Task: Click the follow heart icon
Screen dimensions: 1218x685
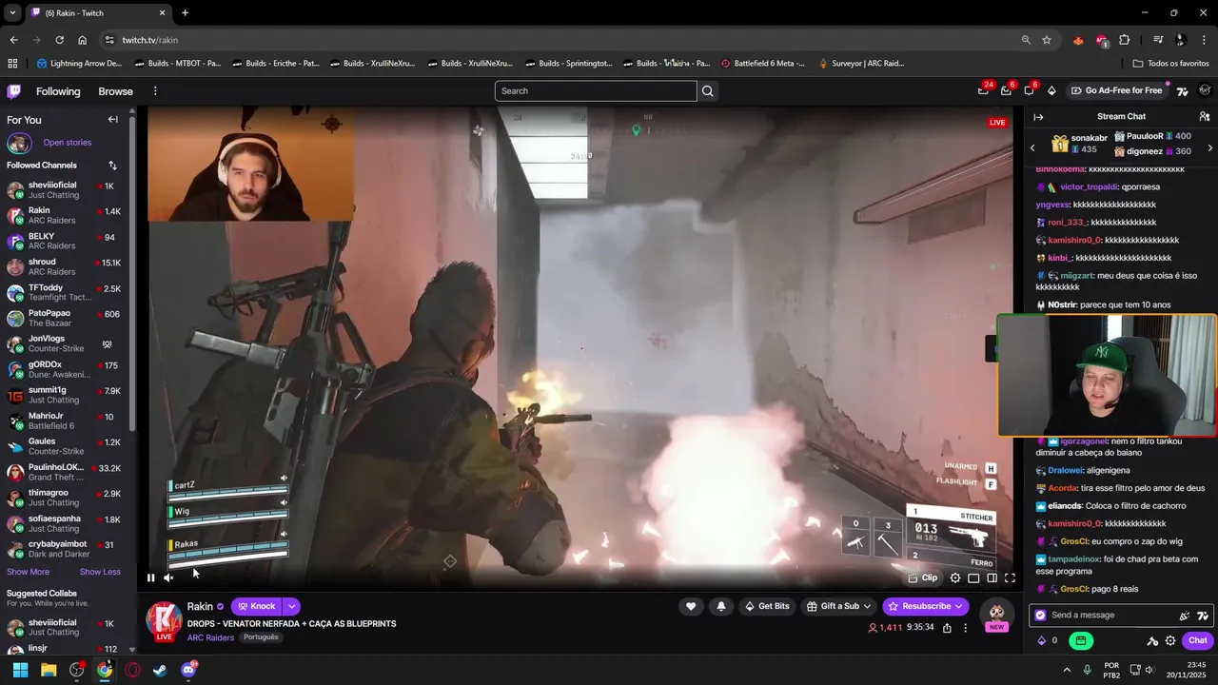Action: click(691, 606)
